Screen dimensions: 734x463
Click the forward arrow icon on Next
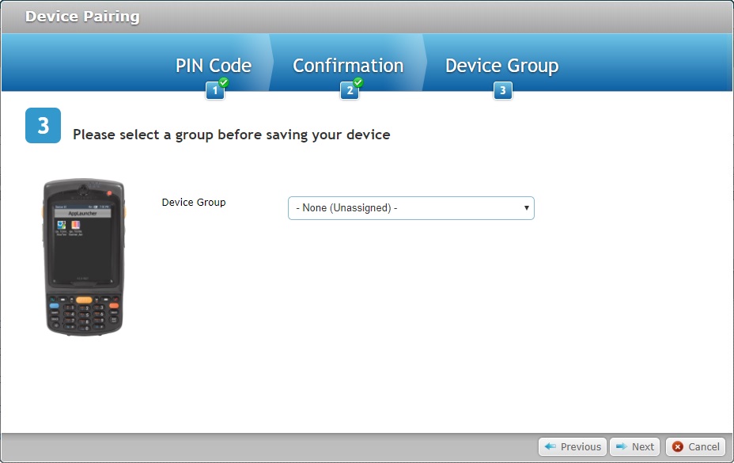621,446
